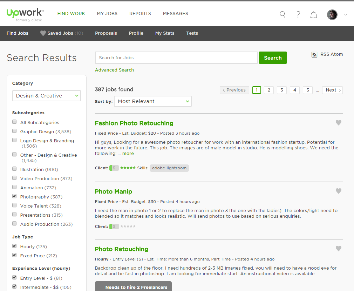Click the RSS feed icon
The height and width of the screenshot is (291, 354).
[x=314, y=54]
